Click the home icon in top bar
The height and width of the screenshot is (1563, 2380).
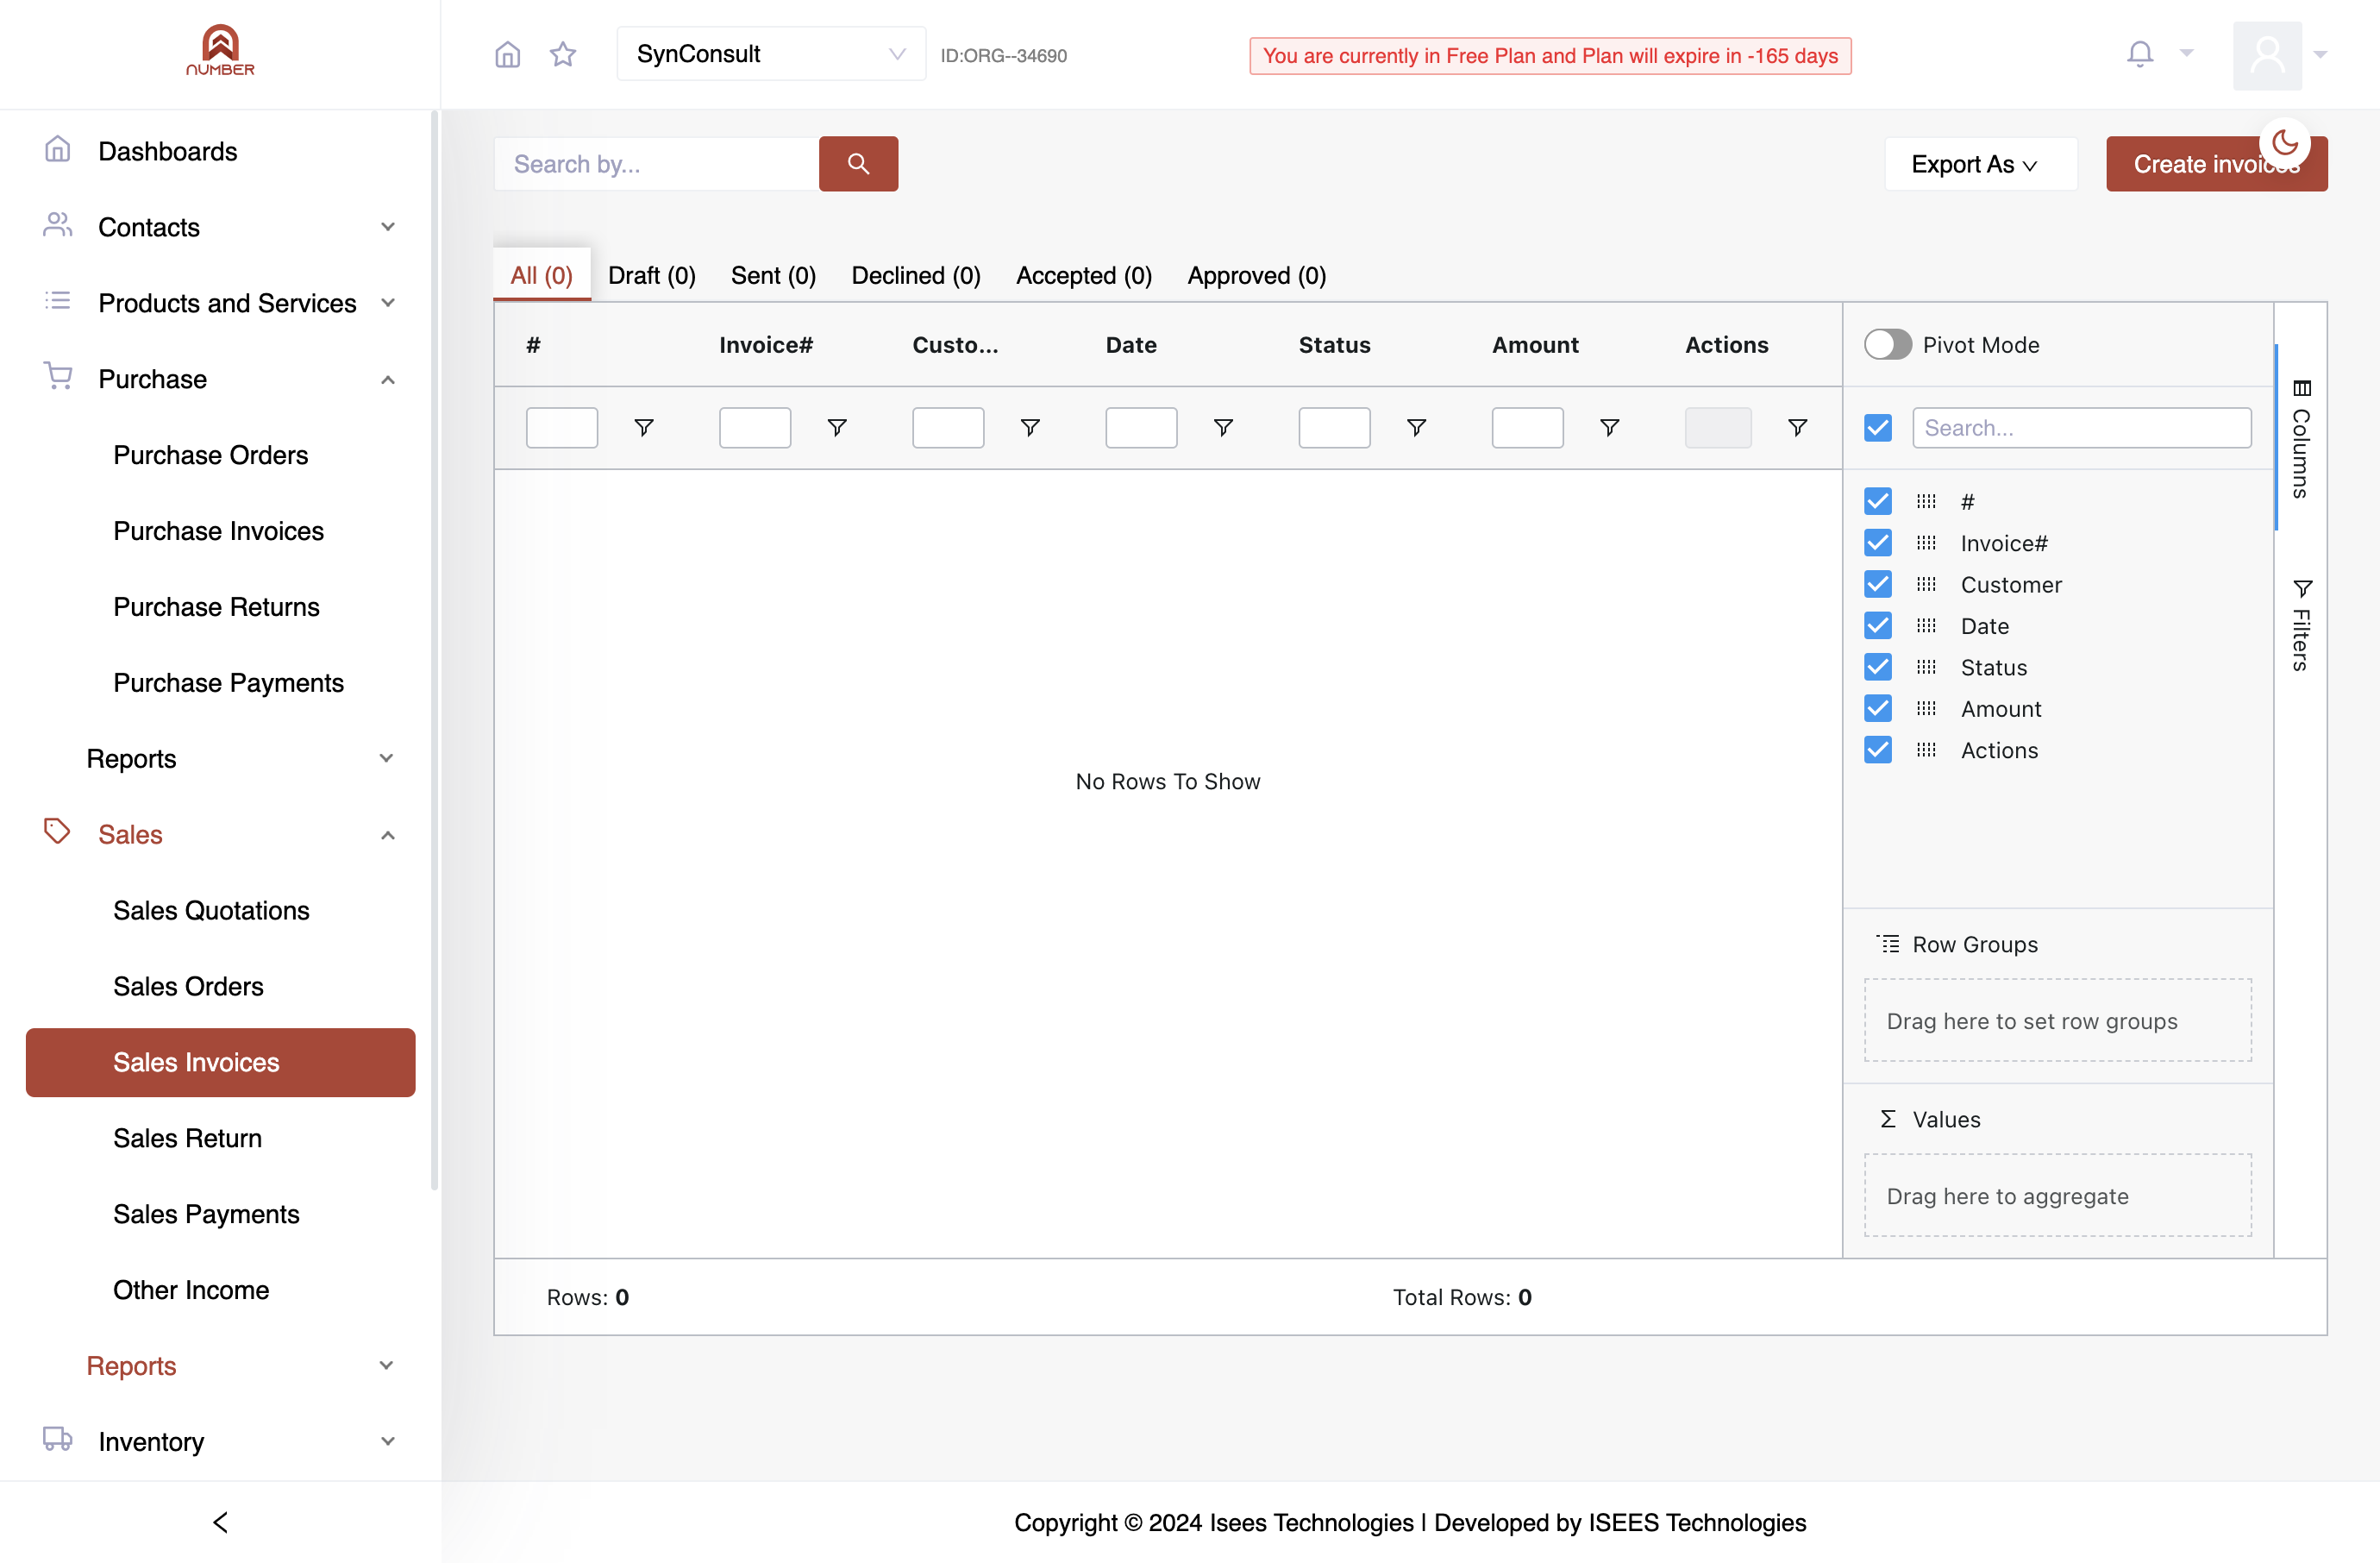click(508, 54)
